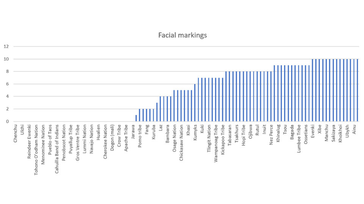The image size is (364, 204).
Task: Select the Rutul axis label
Action: [258, 130]
